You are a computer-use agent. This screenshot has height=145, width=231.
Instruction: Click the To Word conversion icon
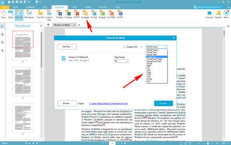pyautogui.click(x=59, y=14)
